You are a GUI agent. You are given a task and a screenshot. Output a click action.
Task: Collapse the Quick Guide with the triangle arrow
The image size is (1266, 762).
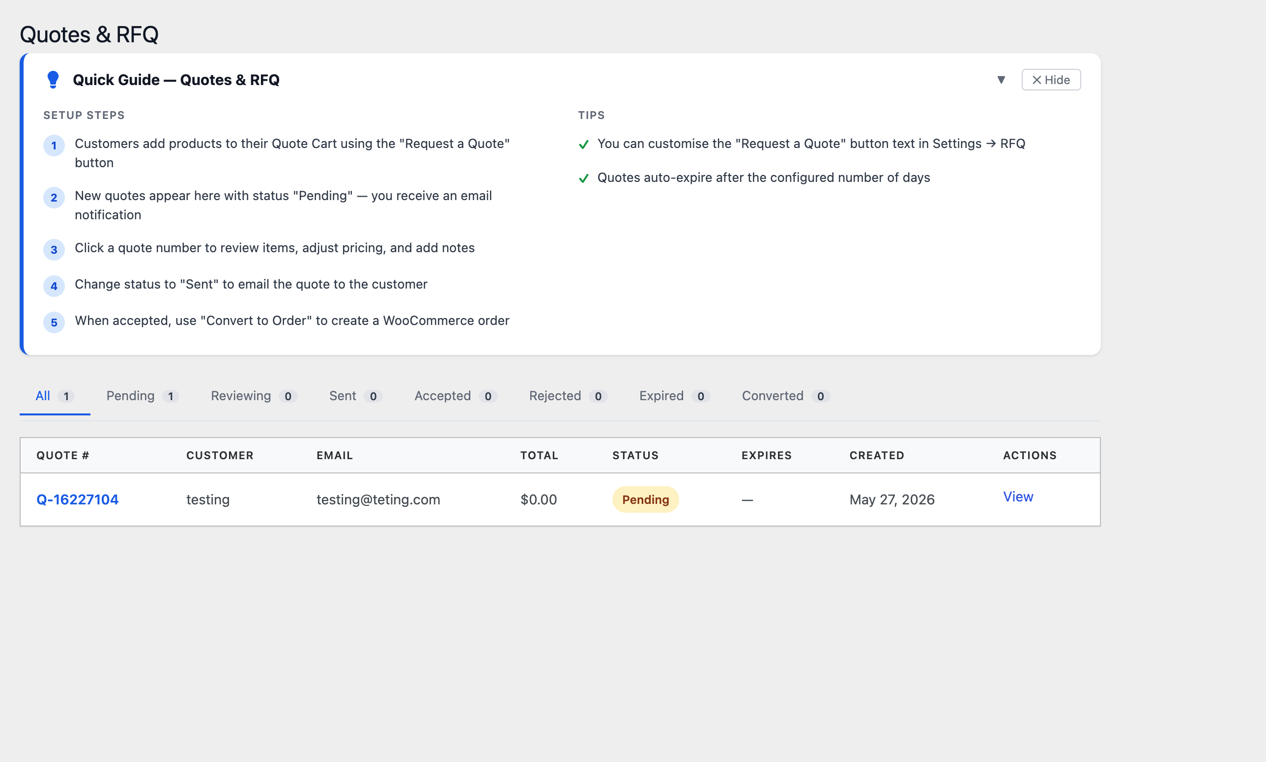(x=1001, y=80)
